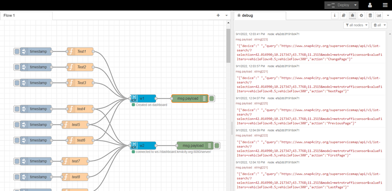
Task: Add a new flow with plus button
Action: pos(218,15)
